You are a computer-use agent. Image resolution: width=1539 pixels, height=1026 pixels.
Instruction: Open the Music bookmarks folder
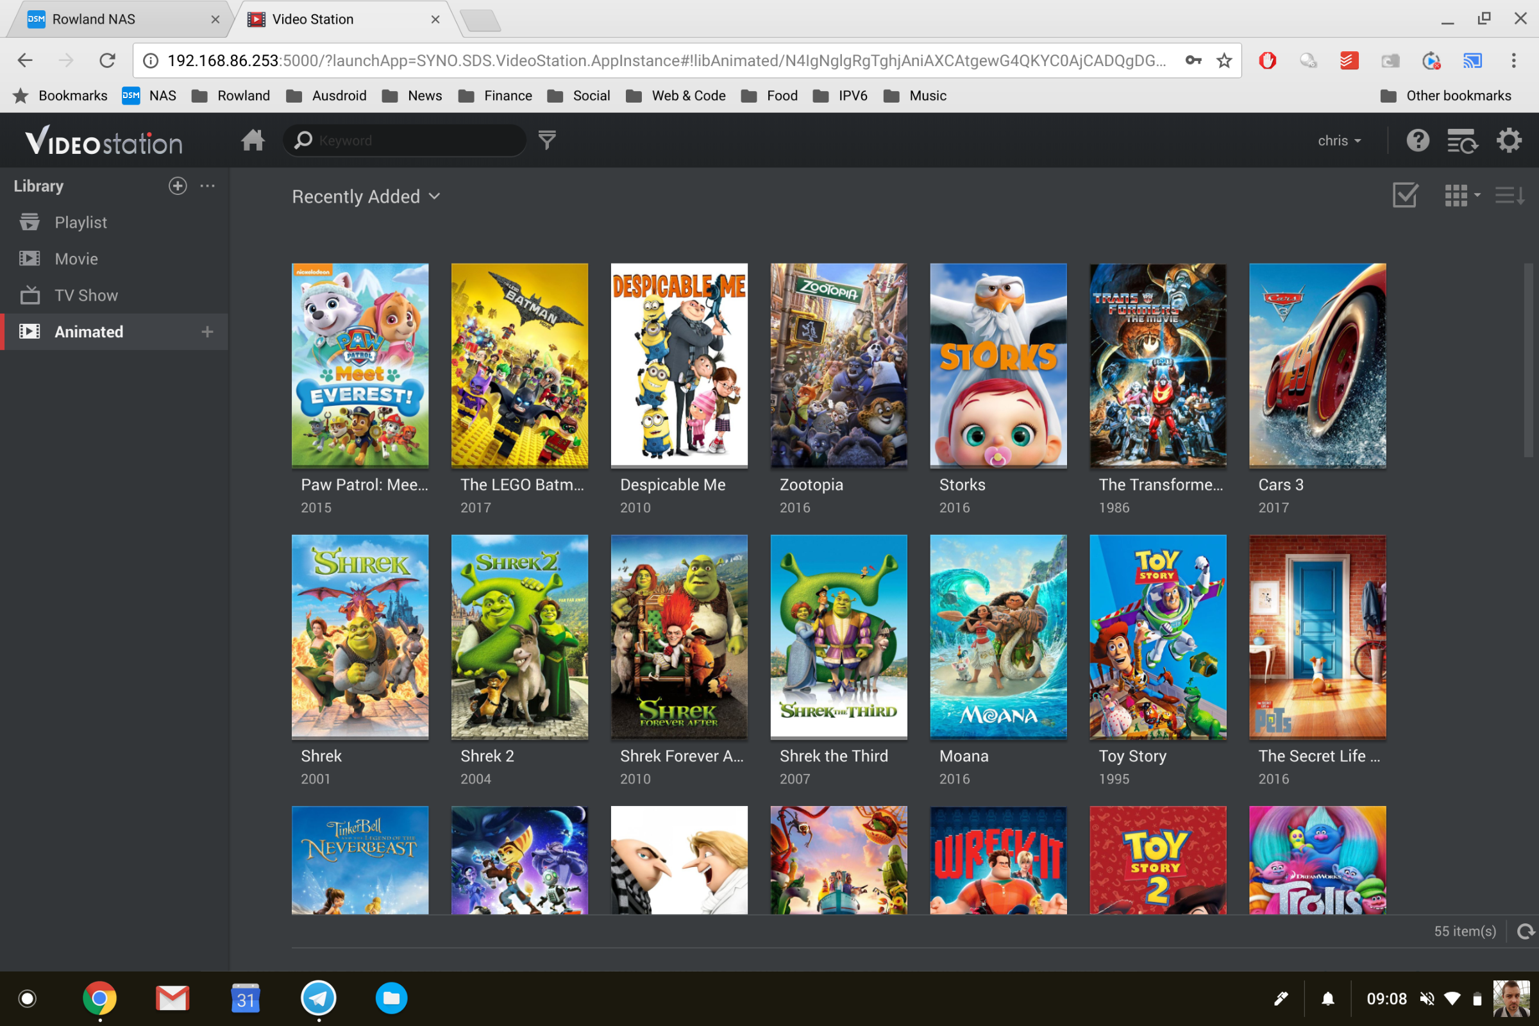pos(915,96)
